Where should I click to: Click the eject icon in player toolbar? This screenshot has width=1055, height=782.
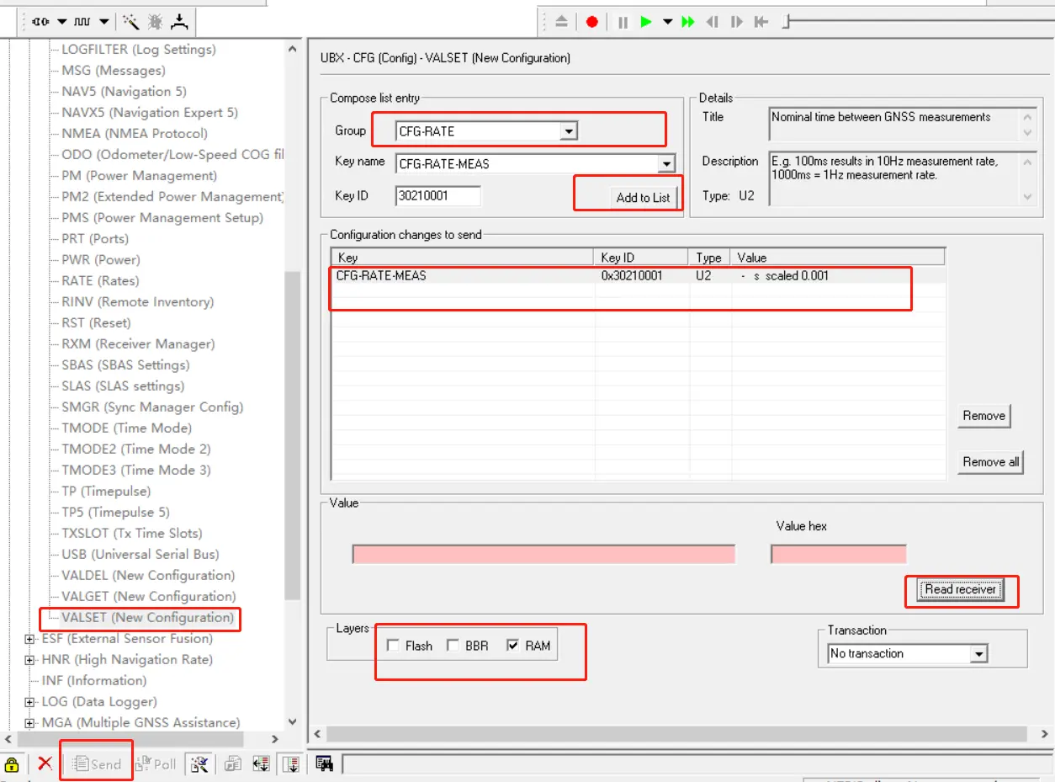(561, 22)
